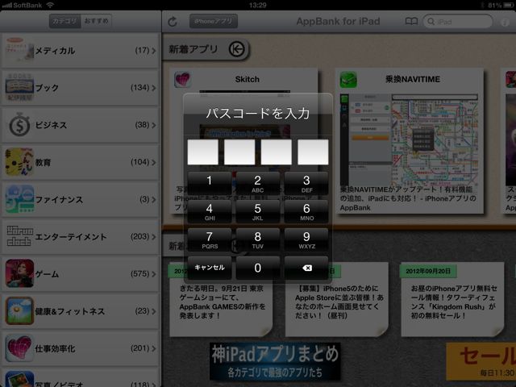Tap the backspace key on passcode keypad
Image resolution: width=516 pixels, height=387 pixels.
coord(306,268)
